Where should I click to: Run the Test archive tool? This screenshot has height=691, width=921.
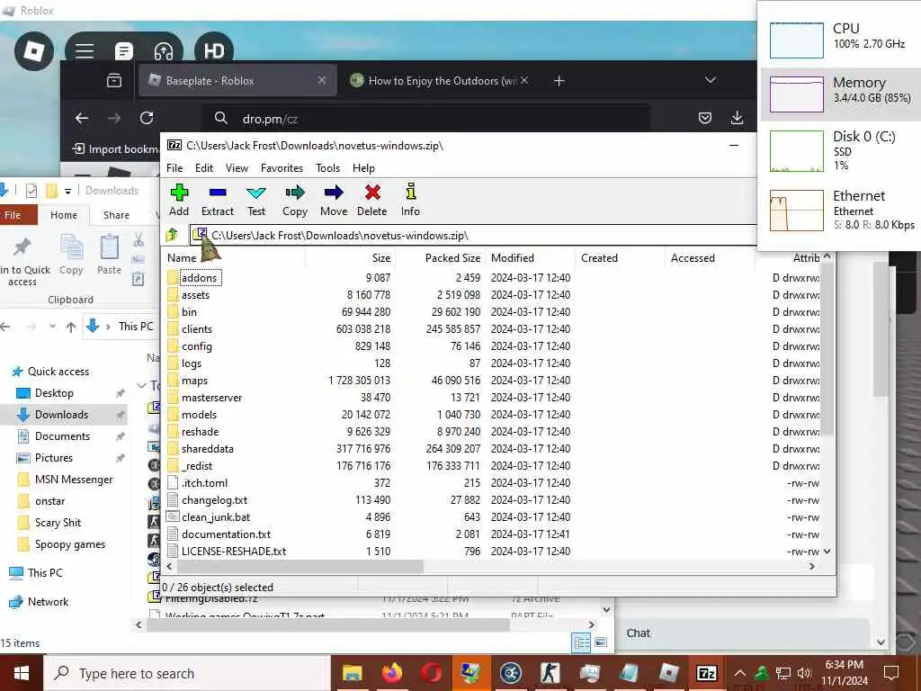(x=256, y=200)
